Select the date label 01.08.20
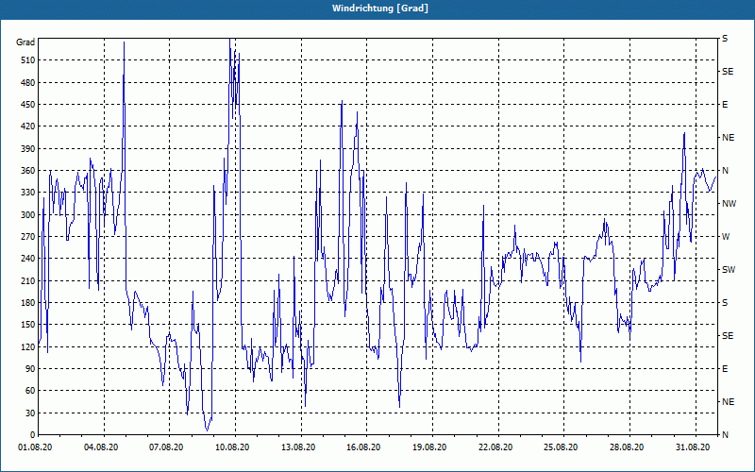Screen dimensions: 755x472 tap(35, 447)
